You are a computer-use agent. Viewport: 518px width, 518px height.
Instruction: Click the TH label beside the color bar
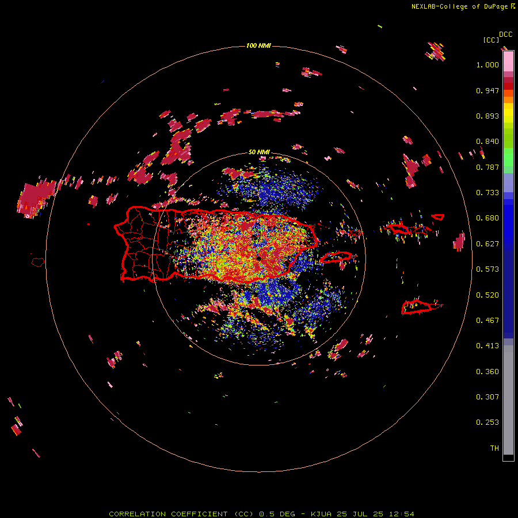[x=494, y=448]
